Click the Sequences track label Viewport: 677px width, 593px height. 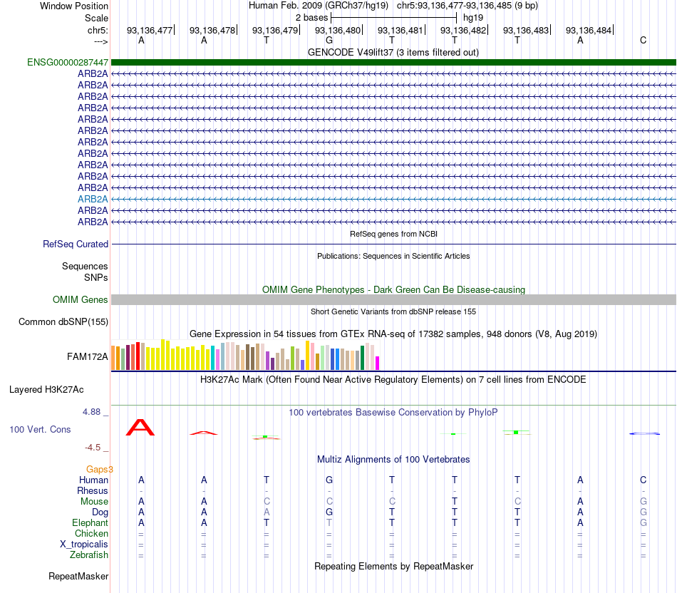click(x=85, y=266)
